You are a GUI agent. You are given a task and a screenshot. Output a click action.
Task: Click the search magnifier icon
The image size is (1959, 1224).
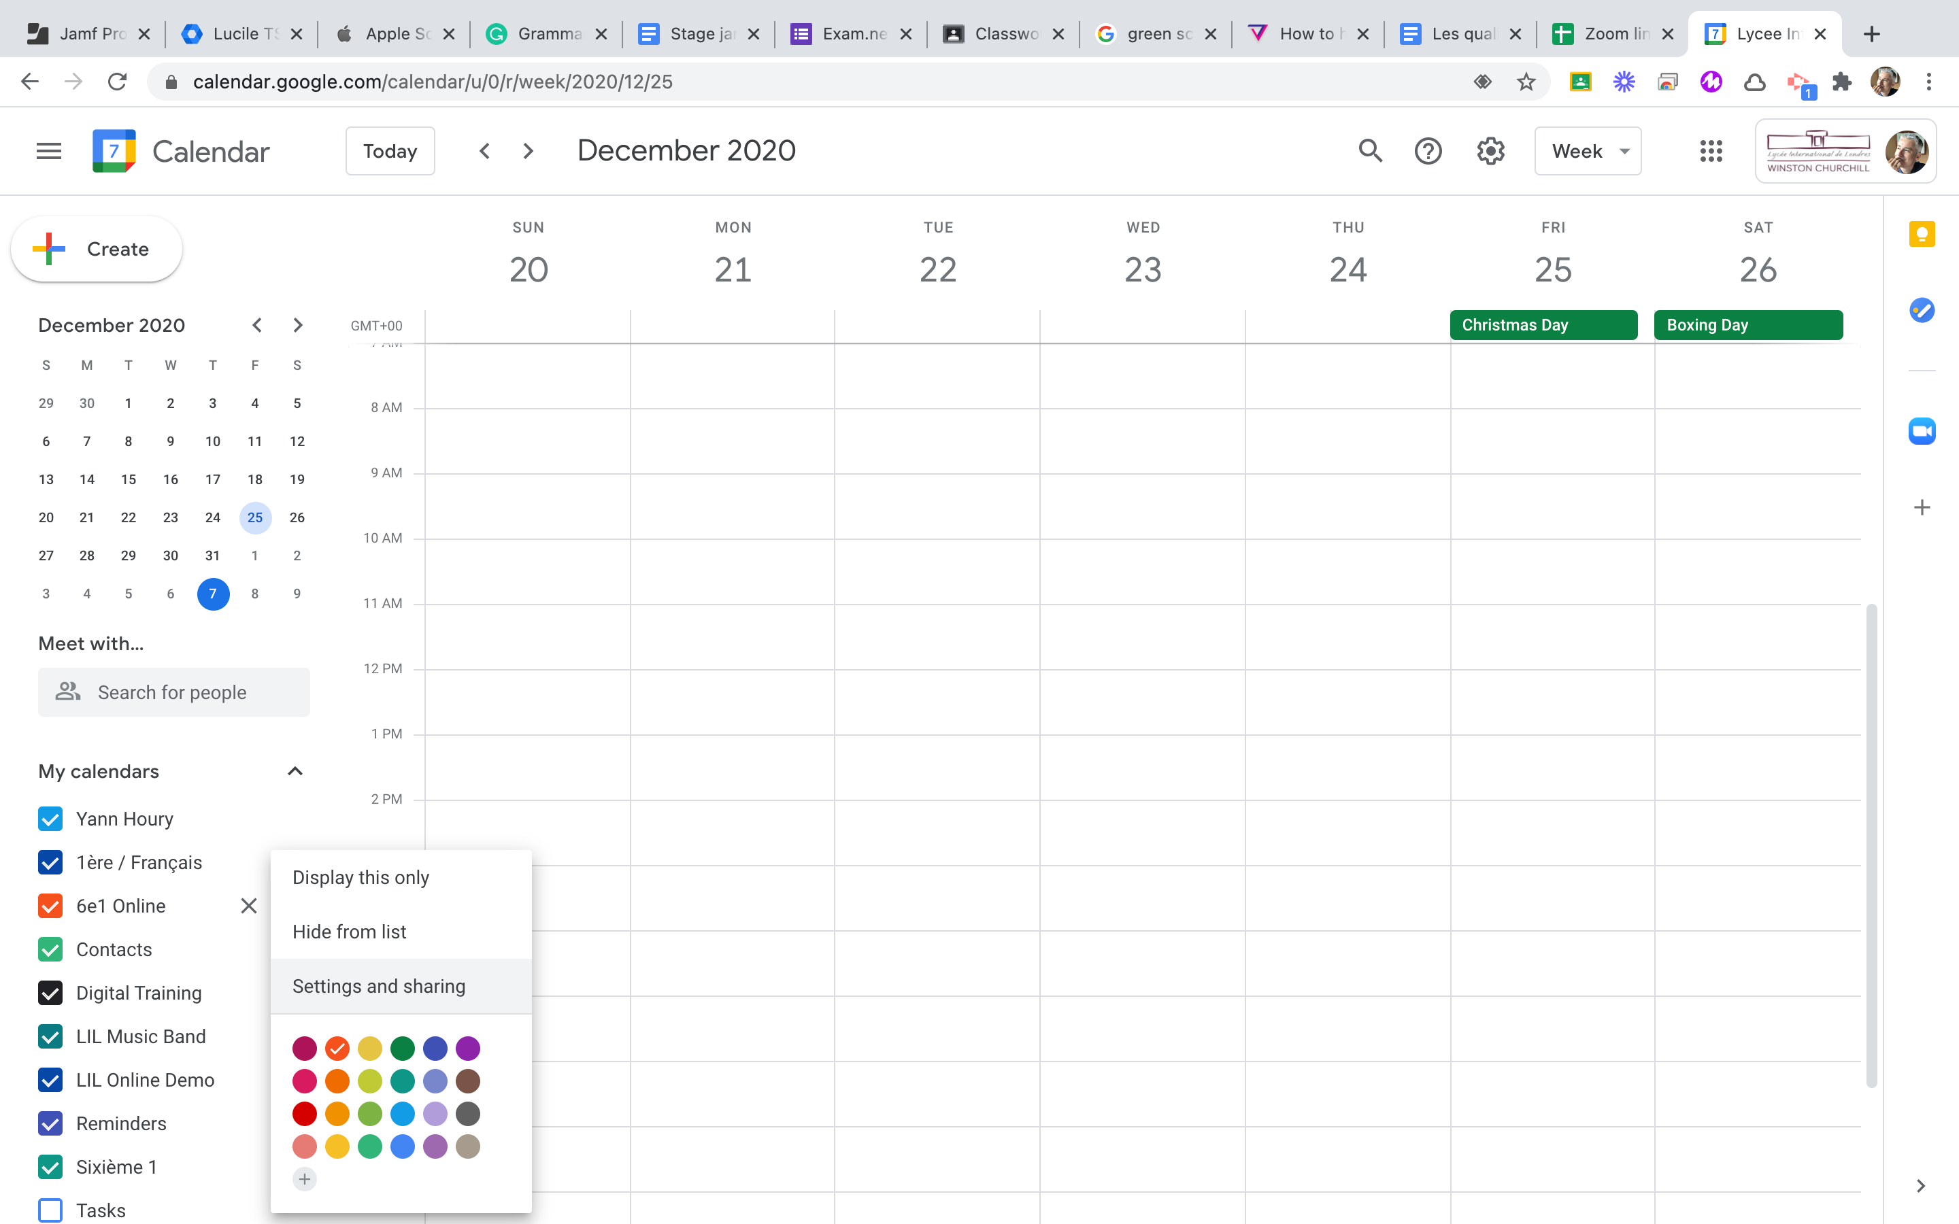click(1370, 150)
